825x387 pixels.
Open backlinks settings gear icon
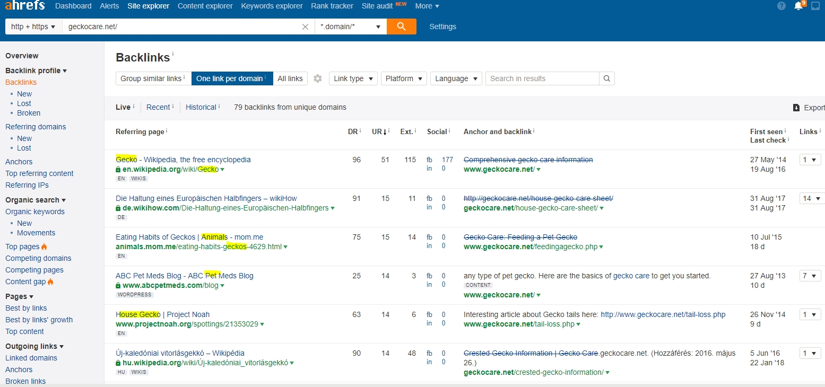(x=318, y=78)
